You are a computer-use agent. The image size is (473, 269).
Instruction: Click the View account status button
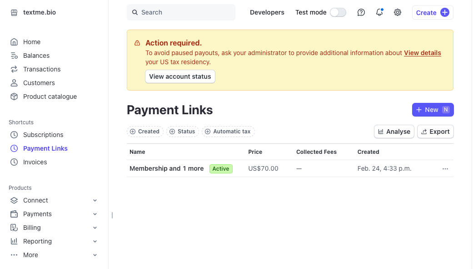pos(180,76)
